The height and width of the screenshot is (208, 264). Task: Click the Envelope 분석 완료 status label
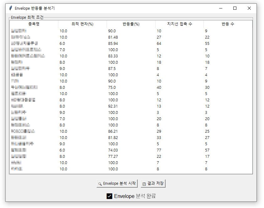[131, 196]
